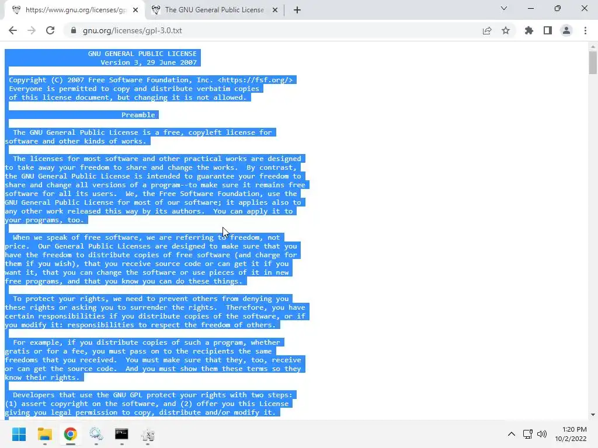Viewport: 598px width, 448px height.
Task: Click the text Version 3, 29 June 2007
Action: [149, 62]
